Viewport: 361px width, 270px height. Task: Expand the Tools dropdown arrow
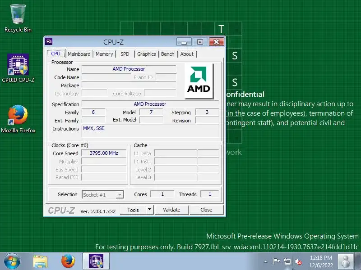coord(150,210)
